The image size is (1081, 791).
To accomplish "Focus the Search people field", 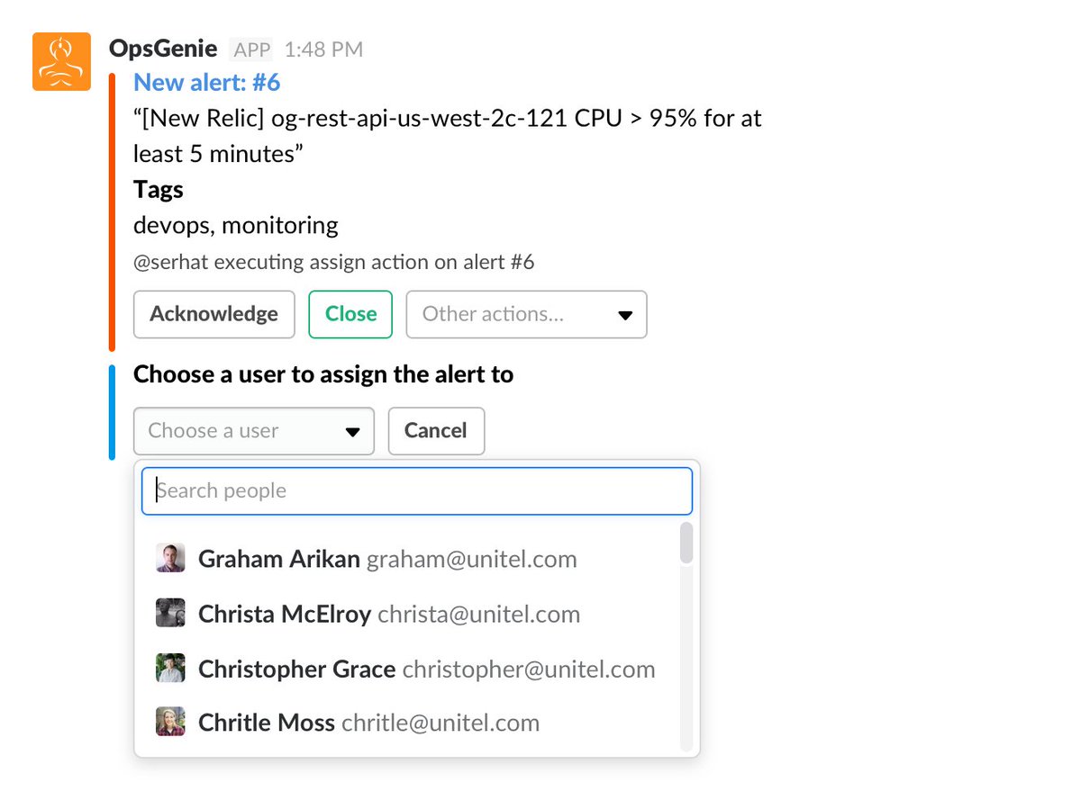I will click(x=417, y=490).
